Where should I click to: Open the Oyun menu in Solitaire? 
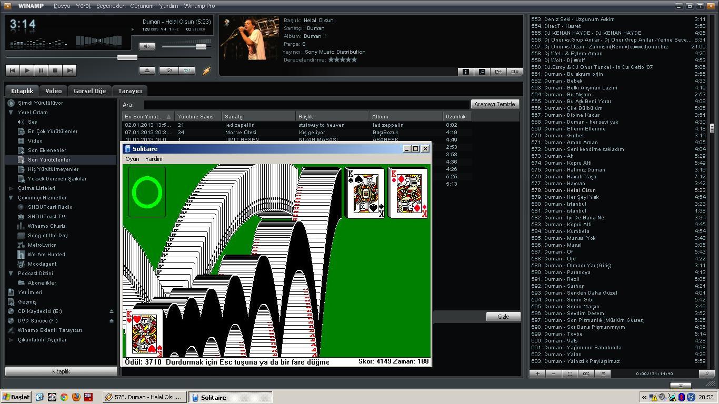tap(132, 159)
